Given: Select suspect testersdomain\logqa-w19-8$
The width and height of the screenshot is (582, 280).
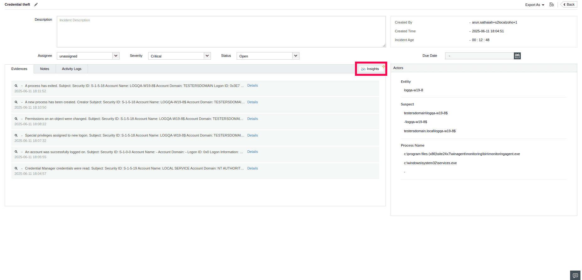Looking at the screenshot, I should click(426, 113).
